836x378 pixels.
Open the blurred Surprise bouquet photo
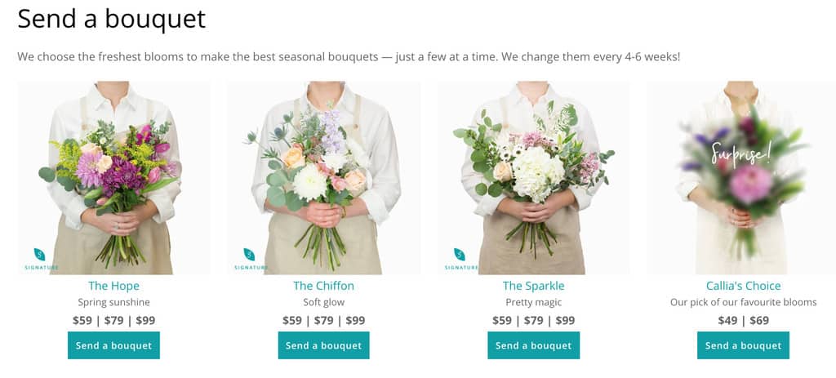pyautogui.click(x=743, y=177)
